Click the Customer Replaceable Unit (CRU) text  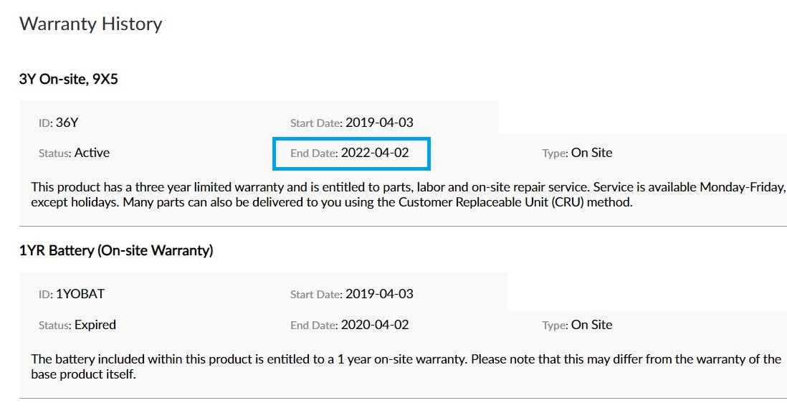click(492, 202)
